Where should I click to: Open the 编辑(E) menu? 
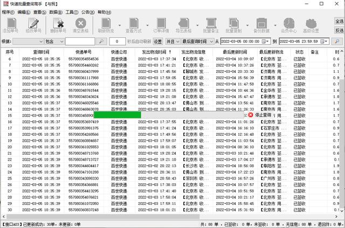click(x=24, y=12)
